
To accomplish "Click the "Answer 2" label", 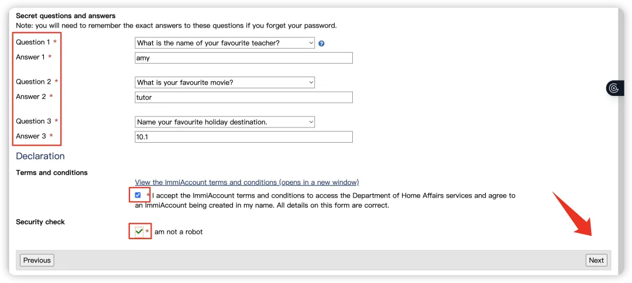I will point(30,96).
